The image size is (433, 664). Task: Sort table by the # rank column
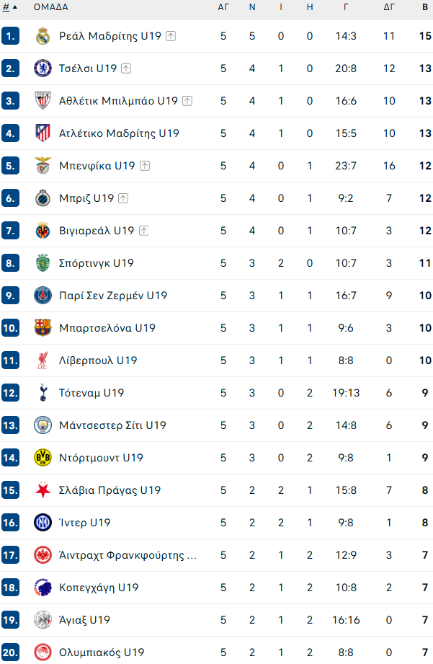pyautogui.click(x=9, y=7)
